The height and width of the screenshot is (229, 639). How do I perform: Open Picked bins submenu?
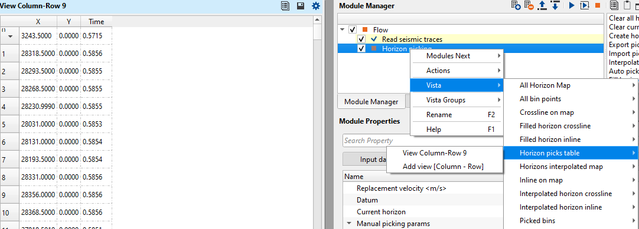[572, 221]
